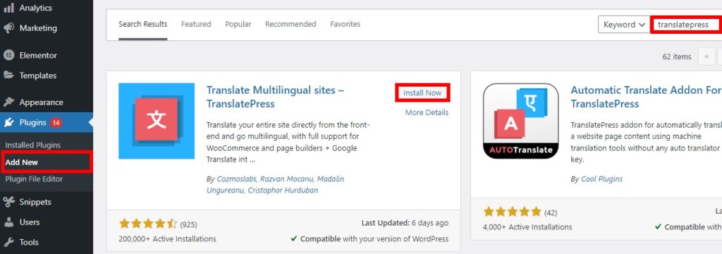722x254 pixels.
Task: Click the Plugins update count badge 14
Action: point(56,123)
